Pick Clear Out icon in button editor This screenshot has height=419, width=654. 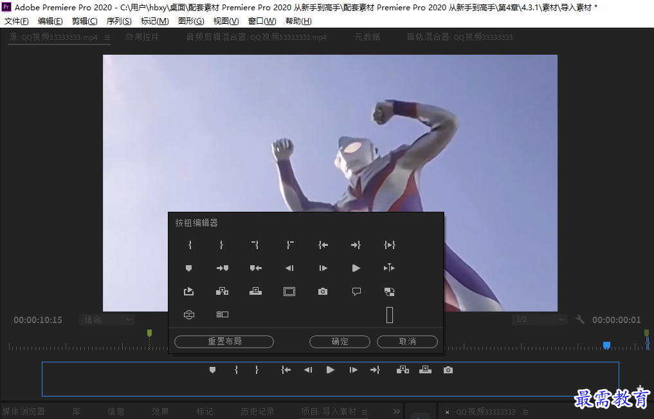point(290,245)
